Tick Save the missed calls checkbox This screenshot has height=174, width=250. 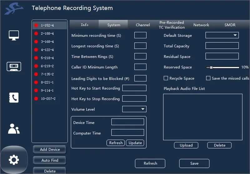(208, 78)
